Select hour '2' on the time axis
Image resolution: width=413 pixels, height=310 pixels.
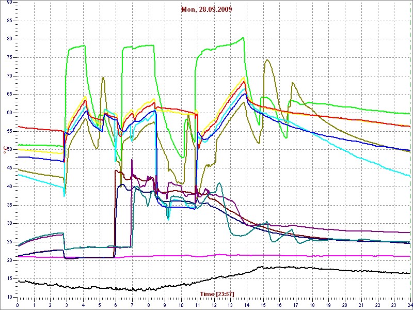coord(50,305)
